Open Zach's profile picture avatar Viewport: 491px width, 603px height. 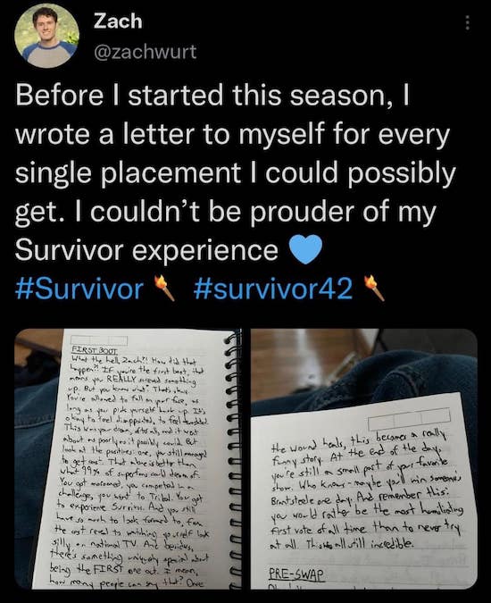46,36
